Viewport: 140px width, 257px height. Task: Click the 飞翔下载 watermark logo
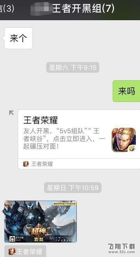(122, 248)
